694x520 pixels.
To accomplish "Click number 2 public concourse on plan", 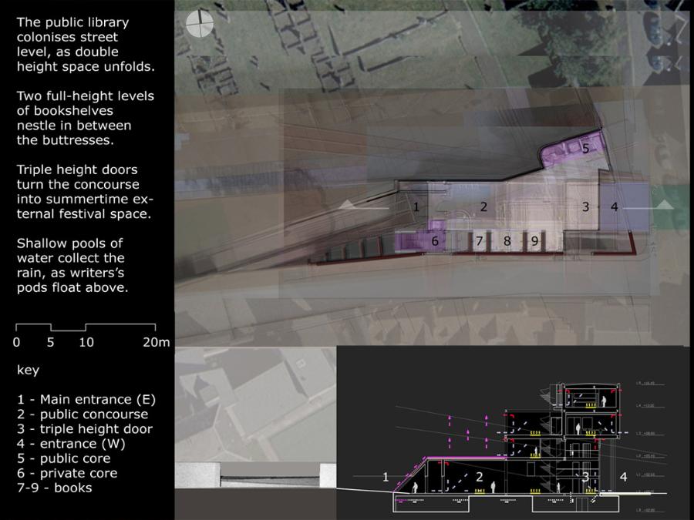I will (x=483, y=206).
